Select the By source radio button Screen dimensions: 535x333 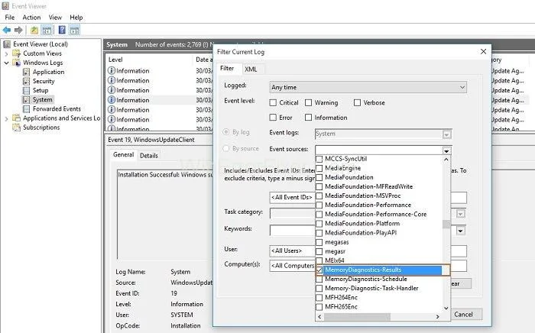click(226, 149)
